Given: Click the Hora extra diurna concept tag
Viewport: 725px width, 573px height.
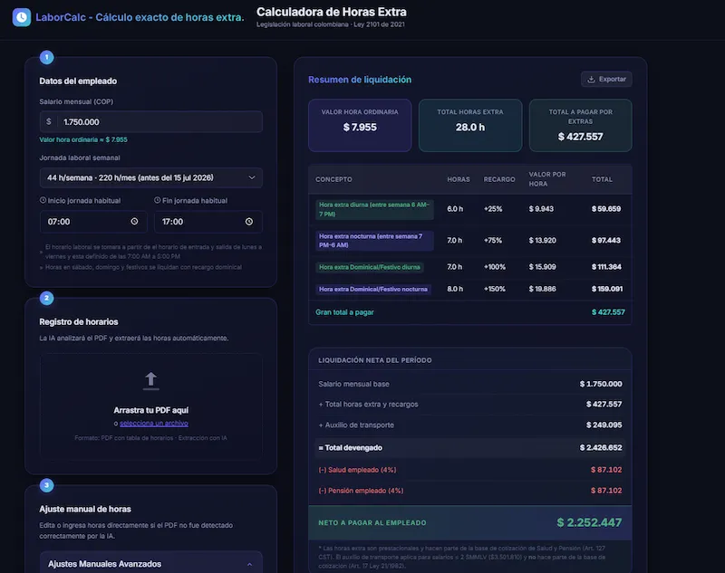Looking at the screenshot, I should 374,209.
